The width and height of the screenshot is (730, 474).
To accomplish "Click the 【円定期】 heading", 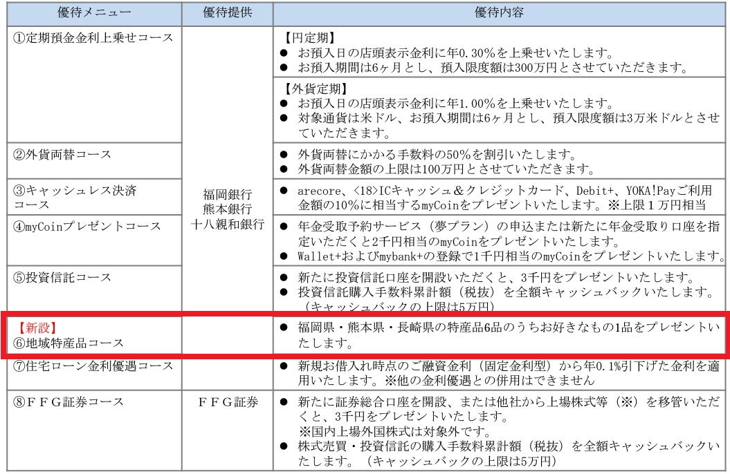I will tap(309, 37).
